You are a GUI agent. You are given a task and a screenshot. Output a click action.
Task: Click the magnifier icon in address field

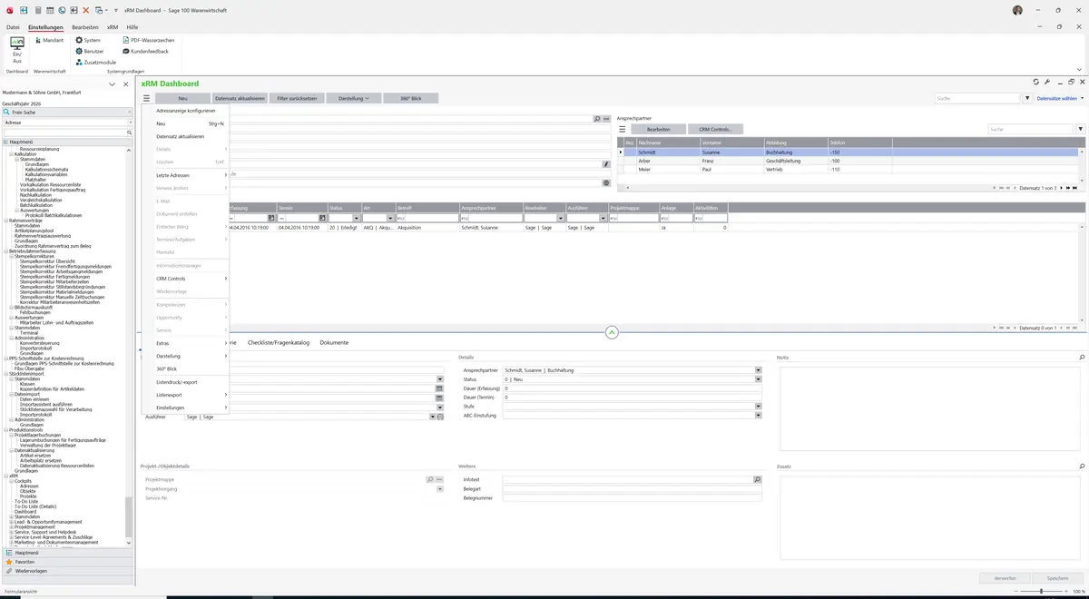(x=597, y=119)
